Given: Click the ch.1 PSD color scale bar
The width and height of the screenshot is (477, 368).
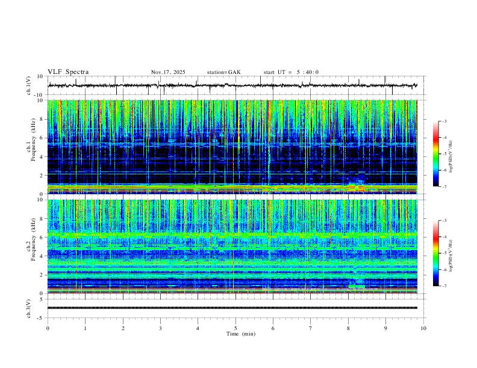Looking at the screenshot, I should tap(436, 154).
